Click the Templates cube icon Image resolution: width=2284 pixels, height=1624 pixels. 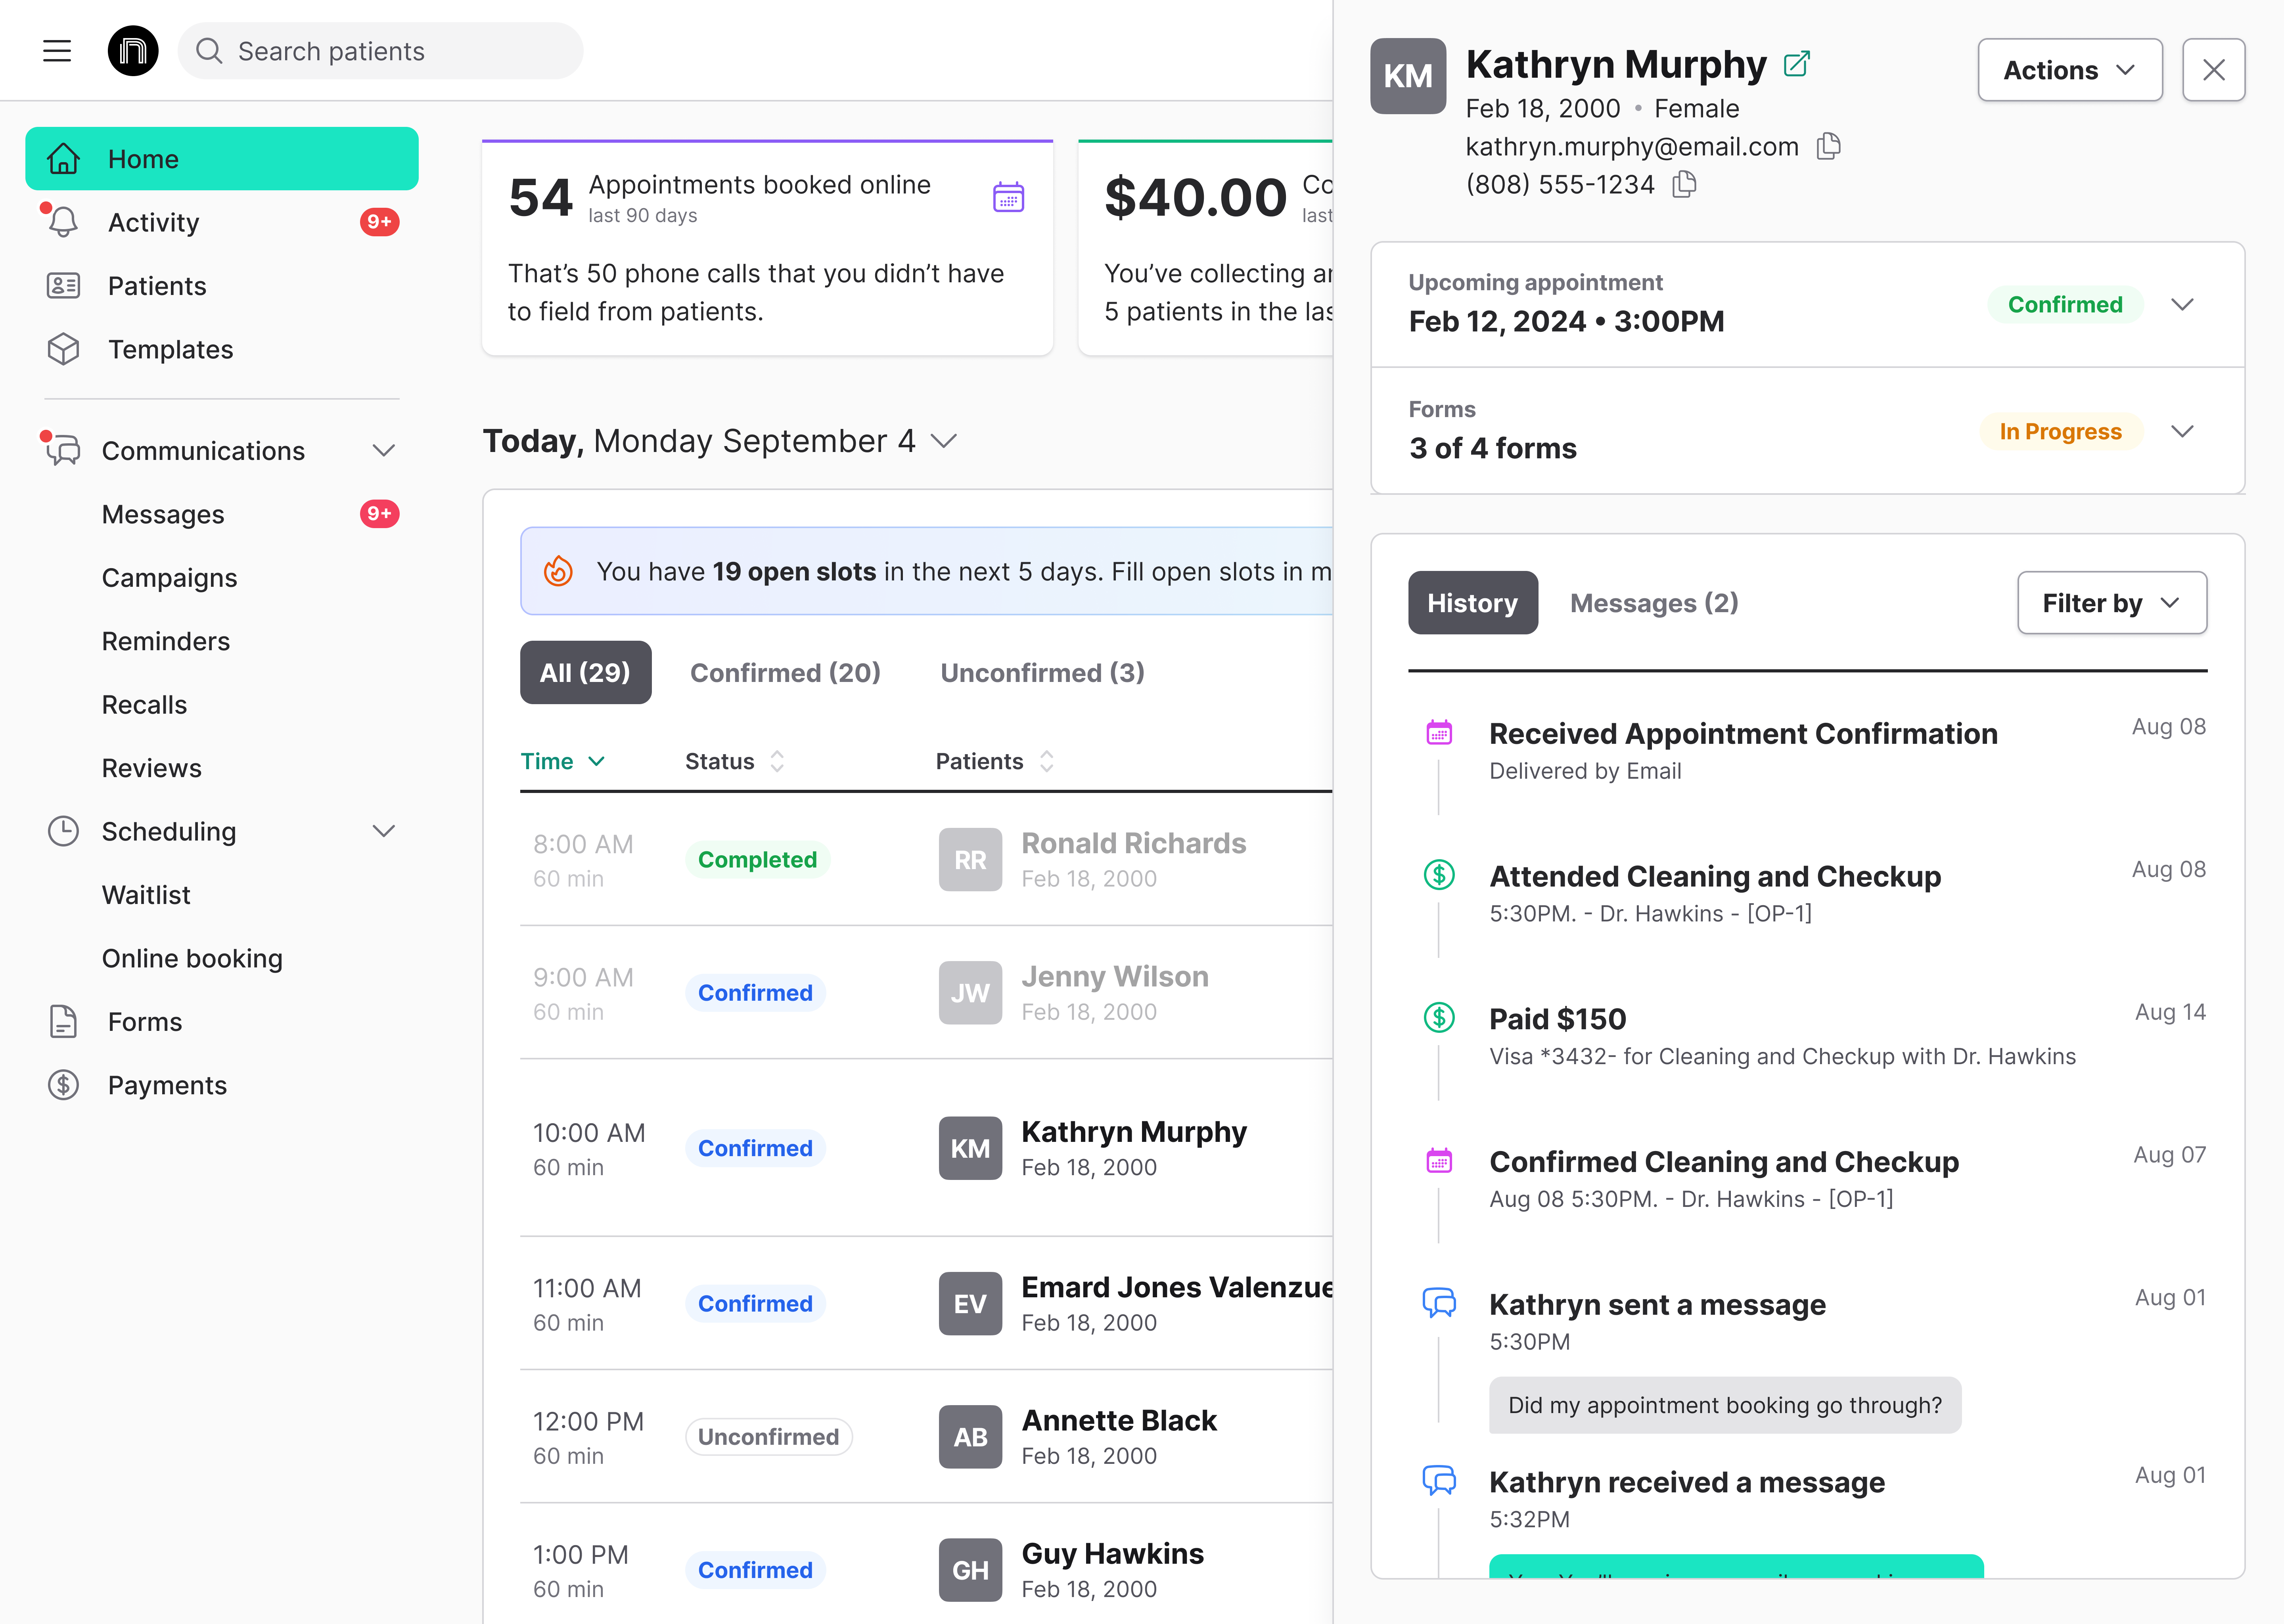tap(63, 349)
